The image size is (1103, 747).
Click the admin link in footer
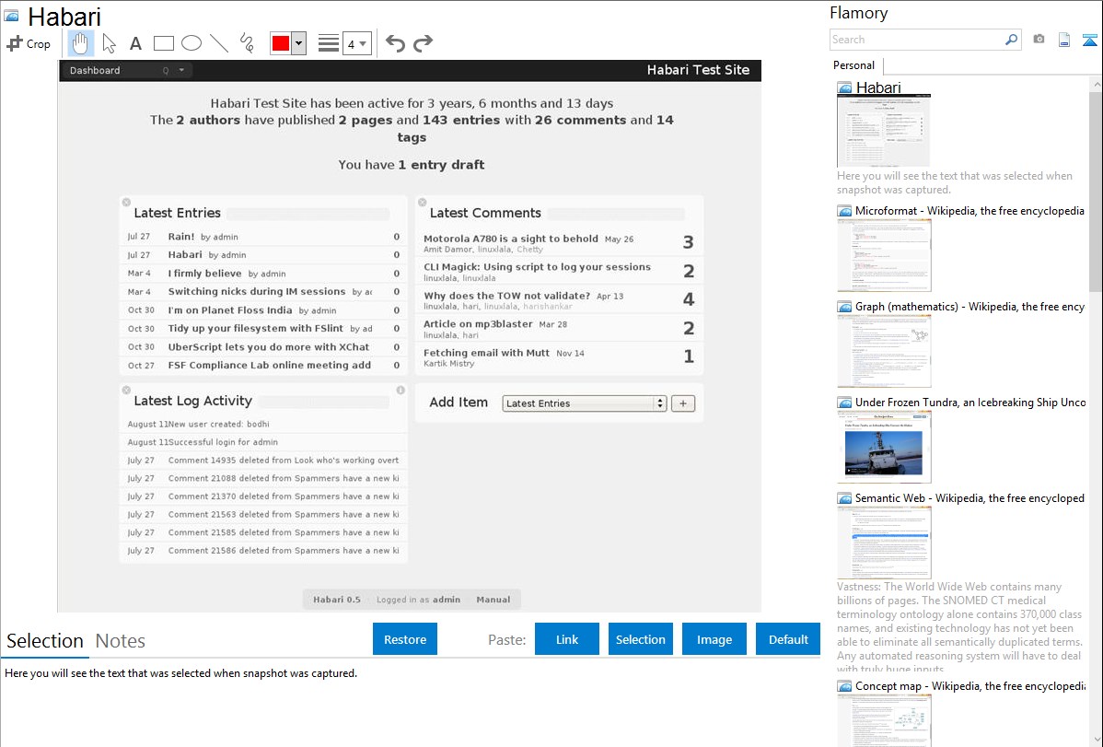tap(446, 600)
